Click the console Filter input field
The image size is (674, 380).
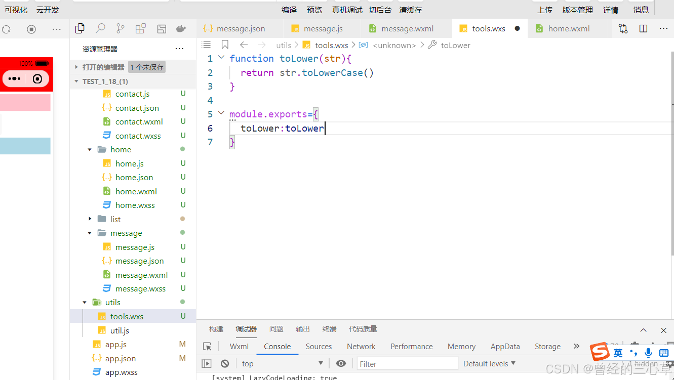click(x=408, y=364)
